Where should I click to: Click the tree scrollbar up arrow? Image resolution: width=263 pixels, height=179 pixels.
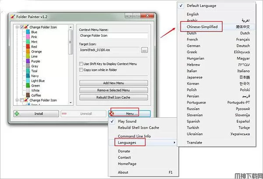click(x=71, y=27)
